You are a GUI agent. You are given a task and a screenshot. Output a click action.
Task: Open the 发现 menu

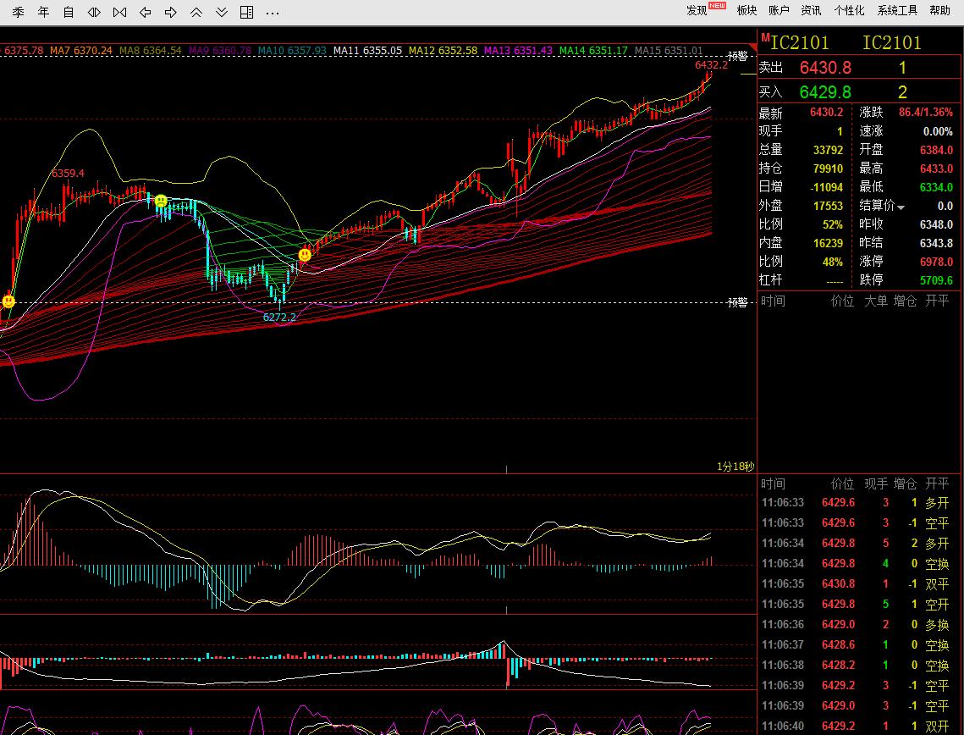point(697,10)
